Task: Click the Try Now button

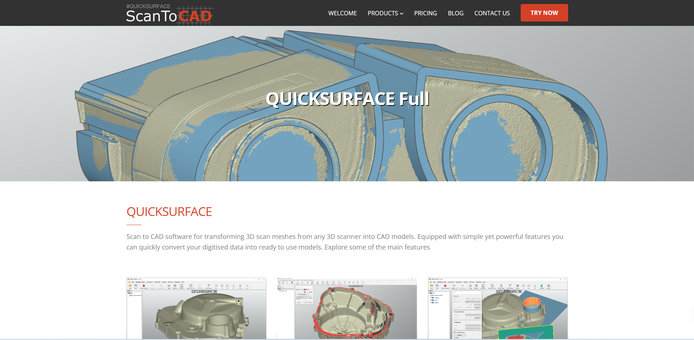Action: [544, 13]
